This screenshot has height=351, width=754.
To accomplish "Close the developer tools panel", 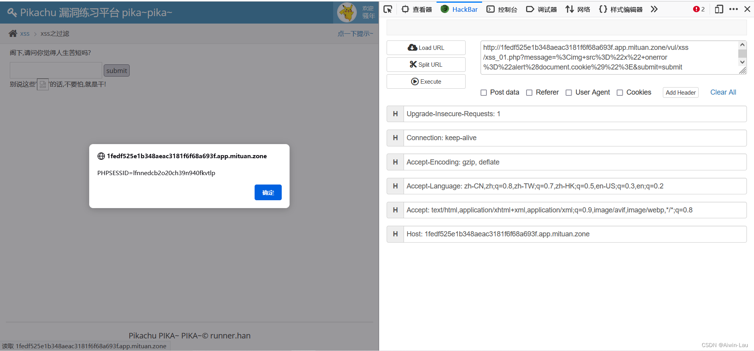I will click(x=747, y=9).
